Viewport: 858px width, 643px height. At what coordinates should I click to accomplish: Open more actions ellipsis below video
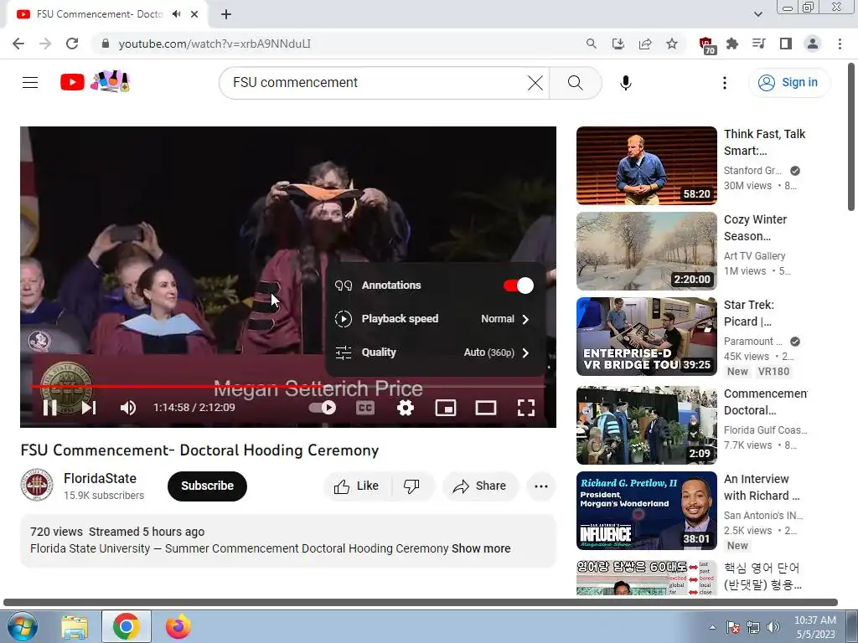(x=541, y=486)
